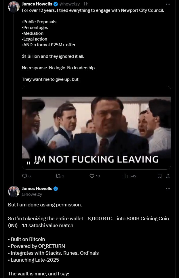Bookmark the tweet with bookmark icon

(x=159, y=176)
